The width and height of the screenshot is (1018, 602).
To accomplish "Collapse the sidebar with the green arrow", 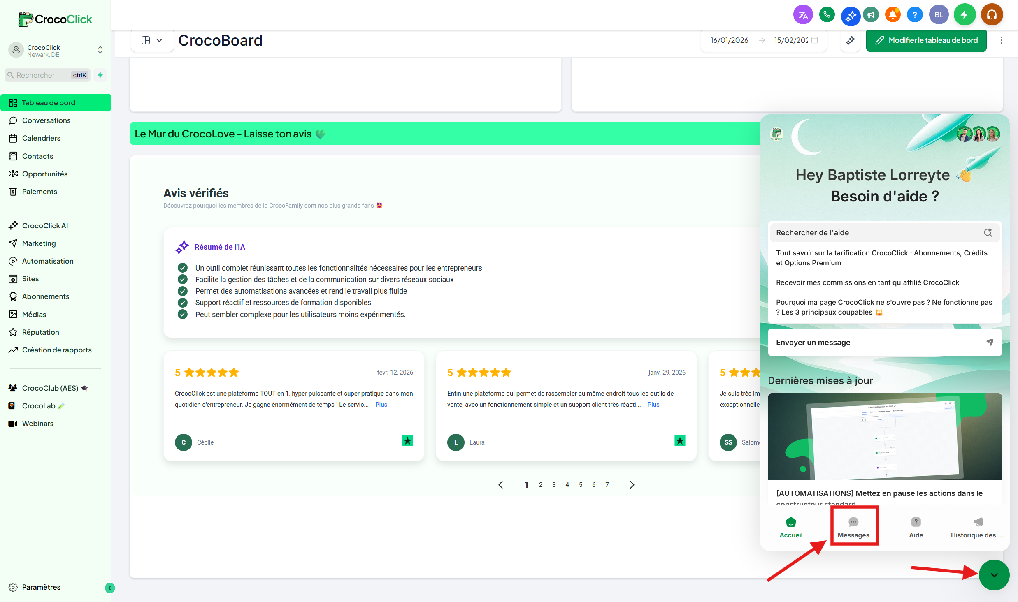I will (x=110, y=588).
